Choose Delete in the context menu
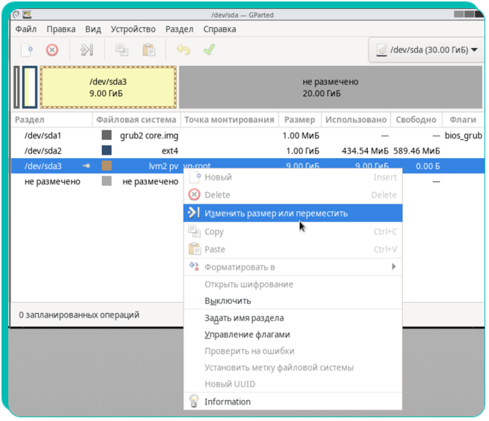489x421 pixels. tap(293, 195)
